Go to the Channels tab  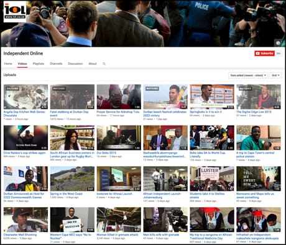(x=56, y=63)
